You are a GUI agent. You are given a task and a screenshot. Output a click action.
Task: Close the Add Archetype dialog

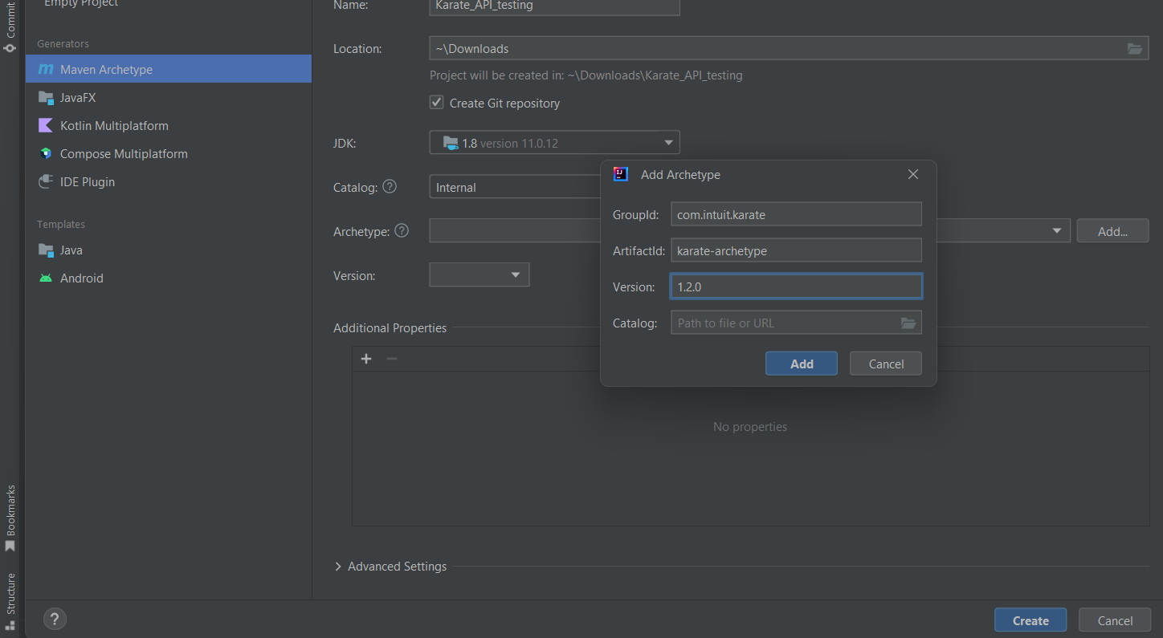click(913, 174)
